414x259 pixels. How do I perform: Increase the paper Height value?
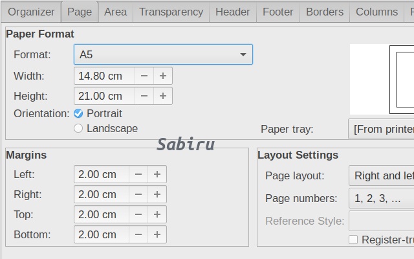coord(163,96)
